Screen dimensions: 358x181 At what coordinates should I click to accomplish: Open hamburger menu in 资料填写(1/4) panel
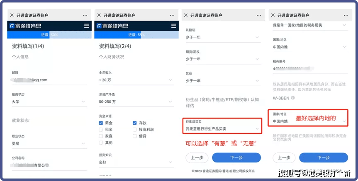coord(87,26)
